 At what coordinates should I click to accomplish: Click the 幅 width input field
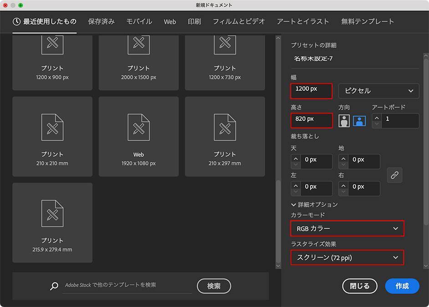(x=312, y=91)
